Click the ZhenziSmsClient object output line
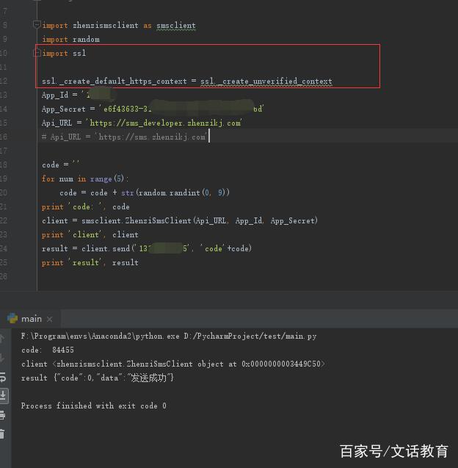 (x=173, y=364)
